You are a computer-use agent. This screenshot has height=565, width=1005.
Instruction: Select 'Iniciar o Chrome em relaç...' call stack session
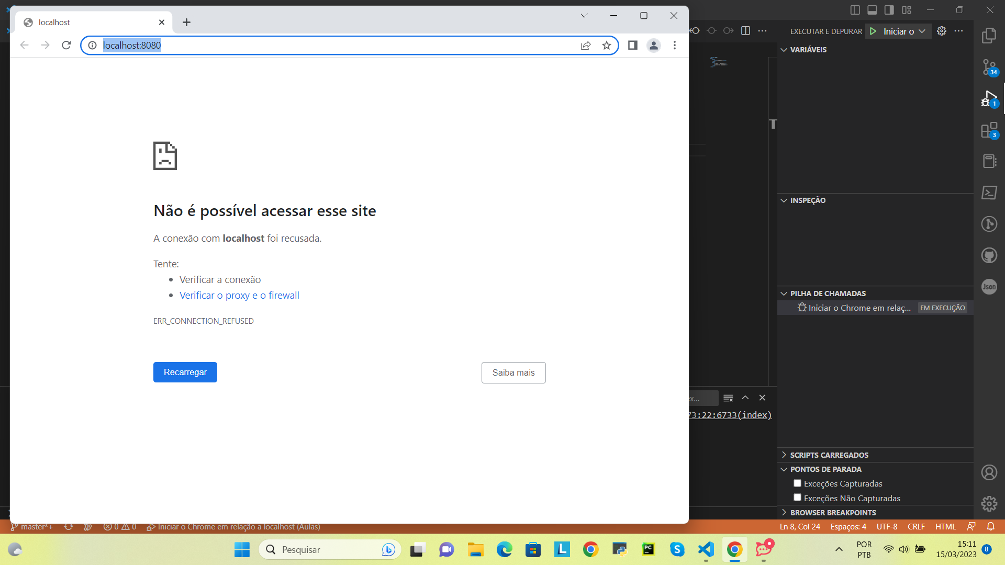tap(875, 308)
